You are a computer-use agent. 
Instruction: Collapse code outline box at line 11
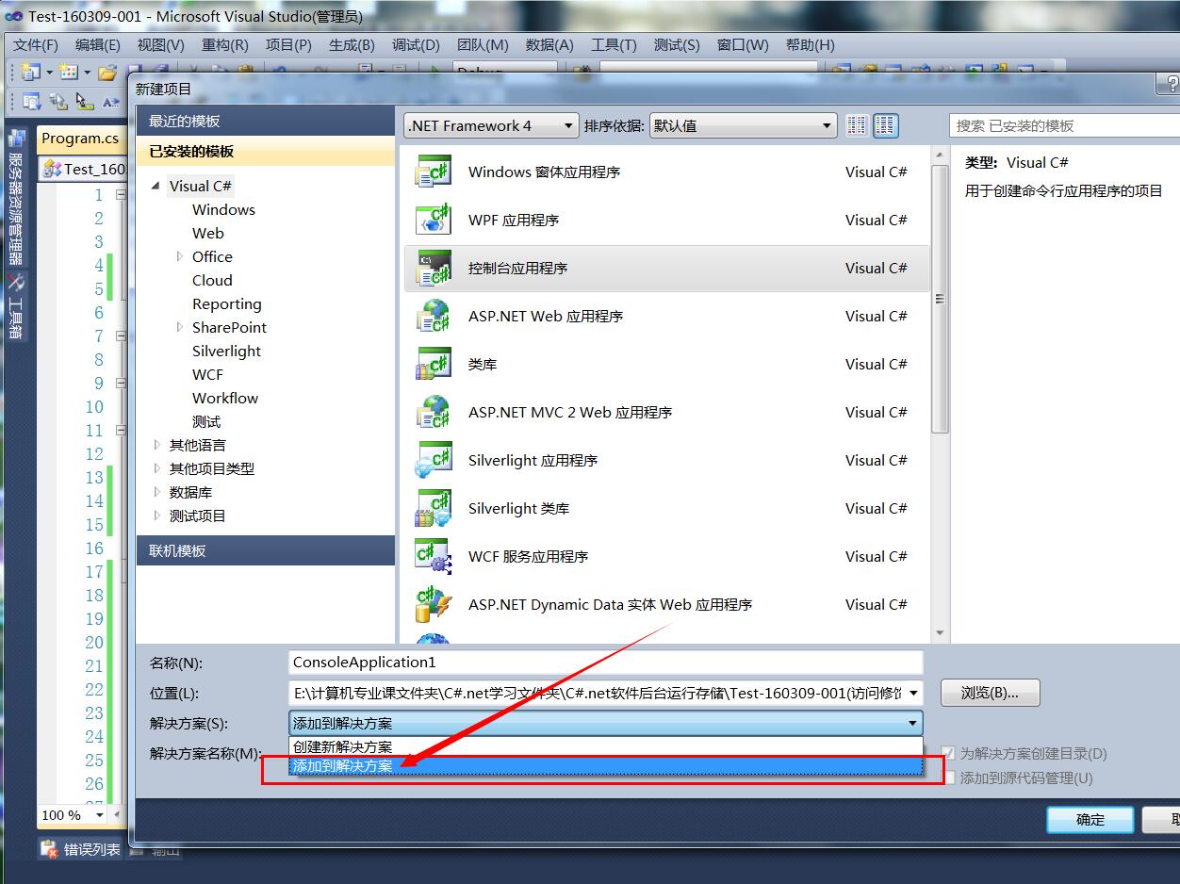[x=121, y=431]
